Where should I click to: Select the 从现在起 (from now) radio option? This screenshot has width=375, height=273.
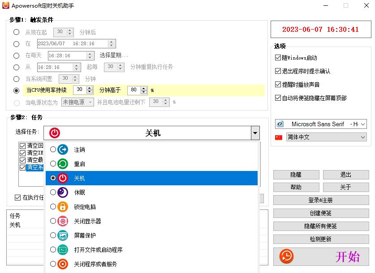click(16, 32)
